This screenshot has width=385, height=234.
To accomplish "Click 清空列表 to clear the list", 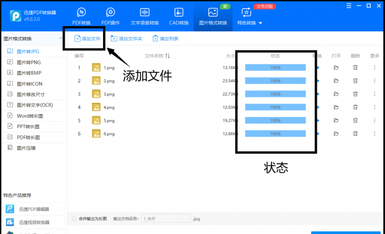I will point(165,38).
